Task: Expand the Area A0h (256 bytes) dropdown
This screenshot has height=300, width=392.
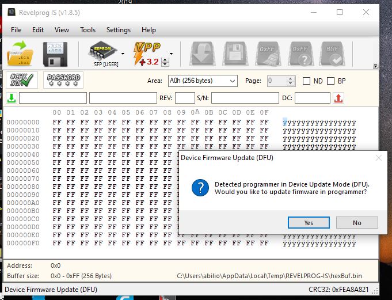Action: [202, 81]
